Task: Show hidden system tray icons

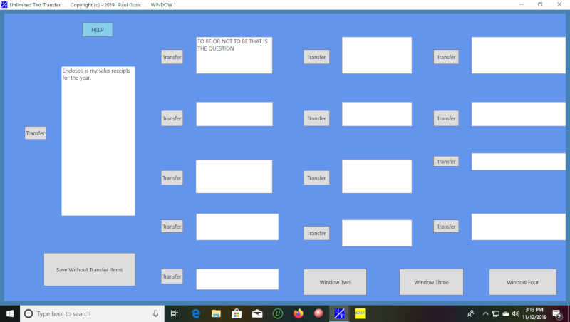Action: (486, 313)
